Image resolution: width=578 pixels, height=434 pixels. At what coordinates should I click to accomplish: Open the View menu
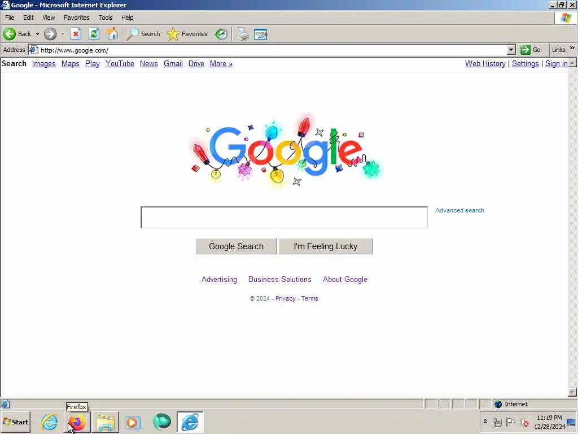49,18
